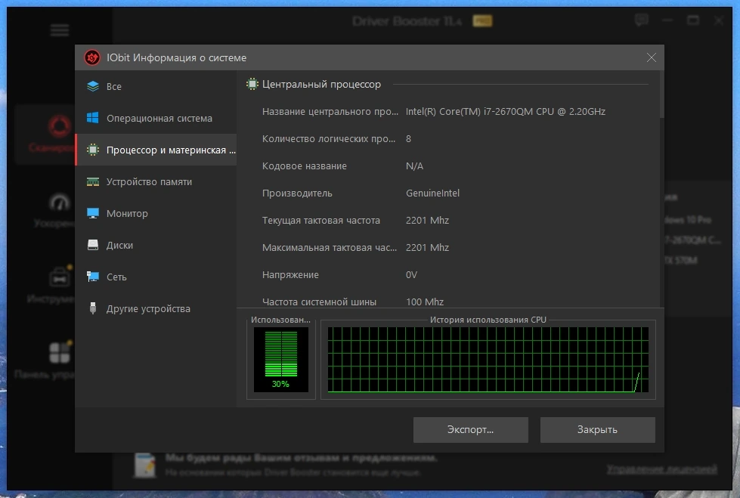Click the Диски drive icon
Image resolution: width=740 pixels, height=498 pixels.
[93, 245]
